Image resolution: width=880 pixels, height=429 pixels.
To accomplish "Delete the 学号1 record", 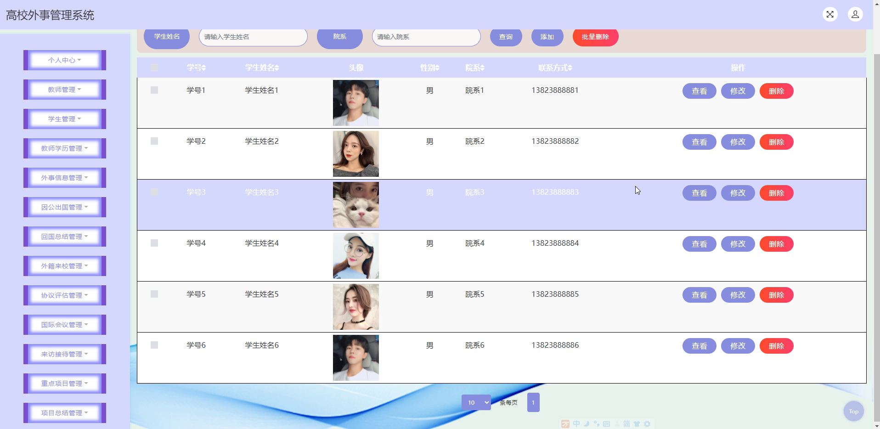I will point(776,91).
